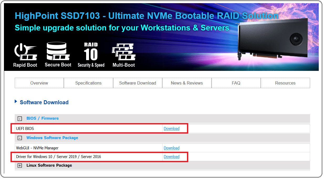Select the Software Download tab
Image resolution: width=324 pixels, height=179 pixels.
click(x=138, y=83)
